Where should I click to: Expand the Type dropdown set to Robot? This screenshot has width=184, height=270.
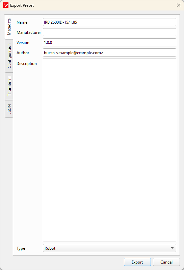109,248
